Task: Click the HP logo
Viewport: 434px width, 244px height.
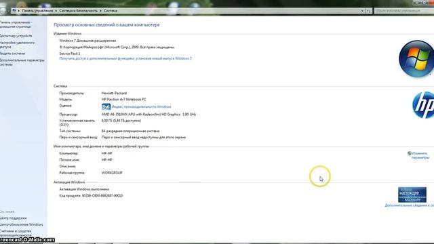Action: click(423, 105)
